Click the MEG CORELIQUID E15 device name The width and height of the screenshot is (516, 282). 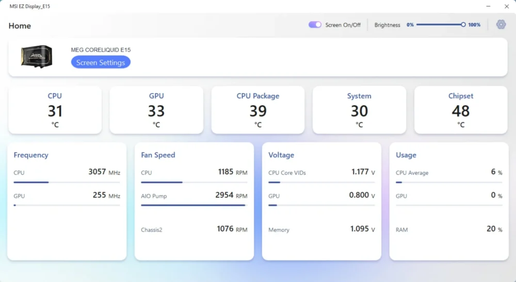click(101, 50)
